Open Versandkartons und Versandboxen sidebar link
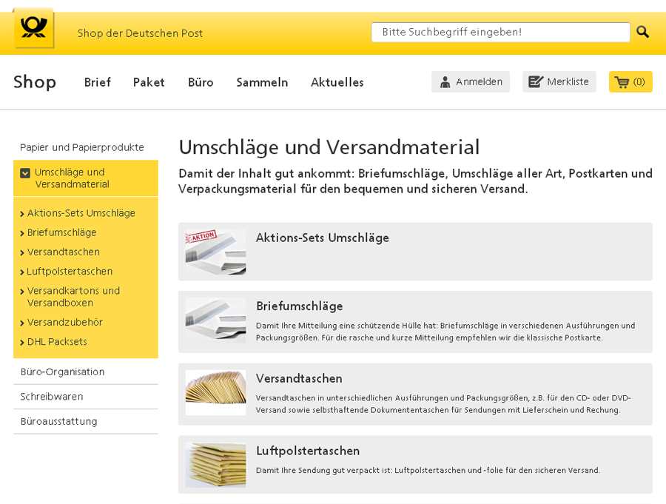 coord(73,297)
